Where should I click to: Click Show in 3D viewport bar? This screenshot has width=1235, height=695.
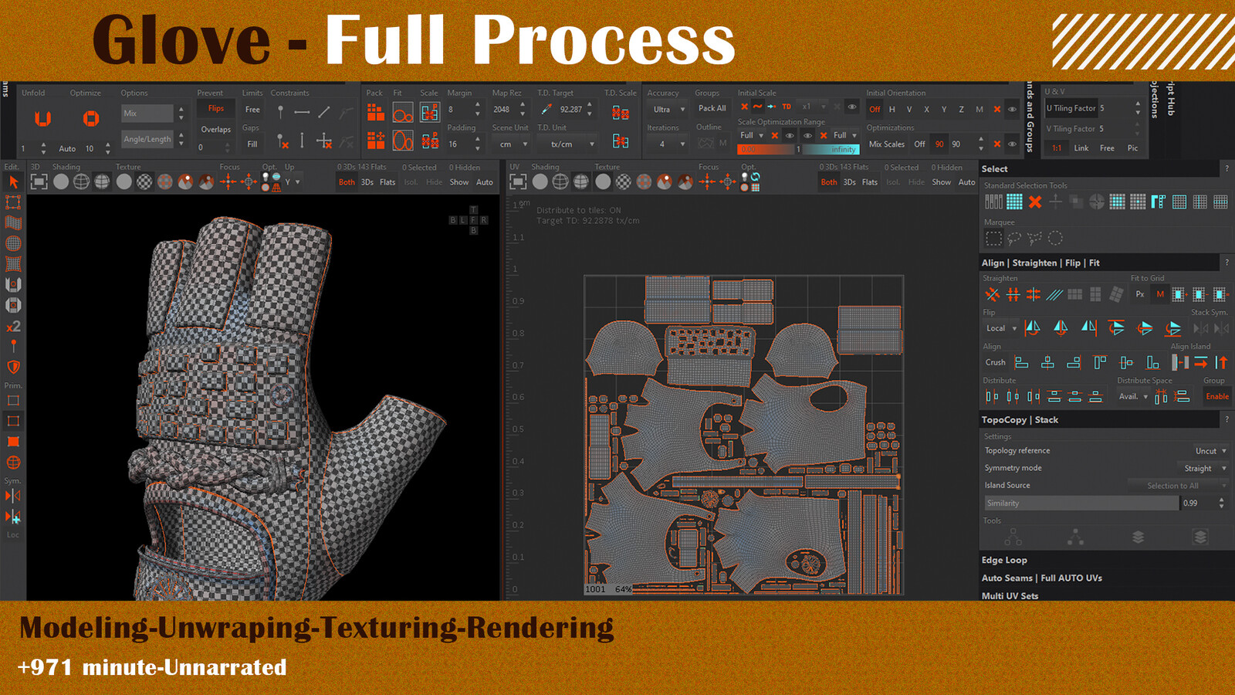coord(459,182)
